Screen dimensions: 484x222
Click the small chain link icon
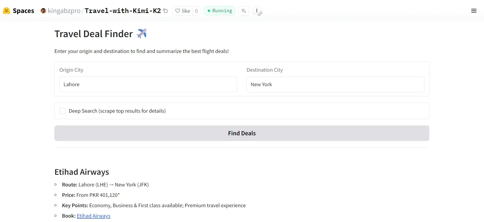tap(260, 14)
